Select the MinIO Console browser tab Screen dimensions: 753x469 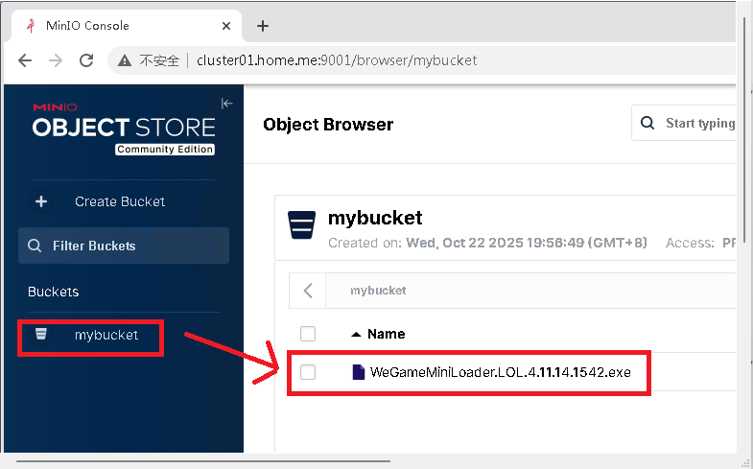click(129, 26)
